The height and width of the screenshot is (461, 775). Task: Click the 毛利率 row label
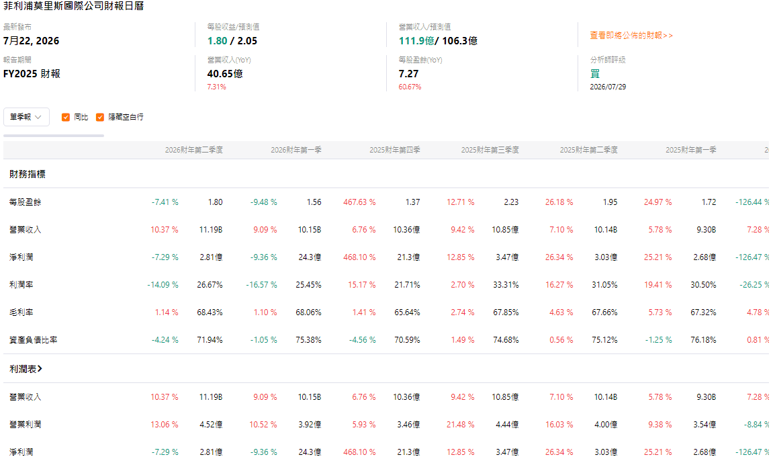click(21, 312)
